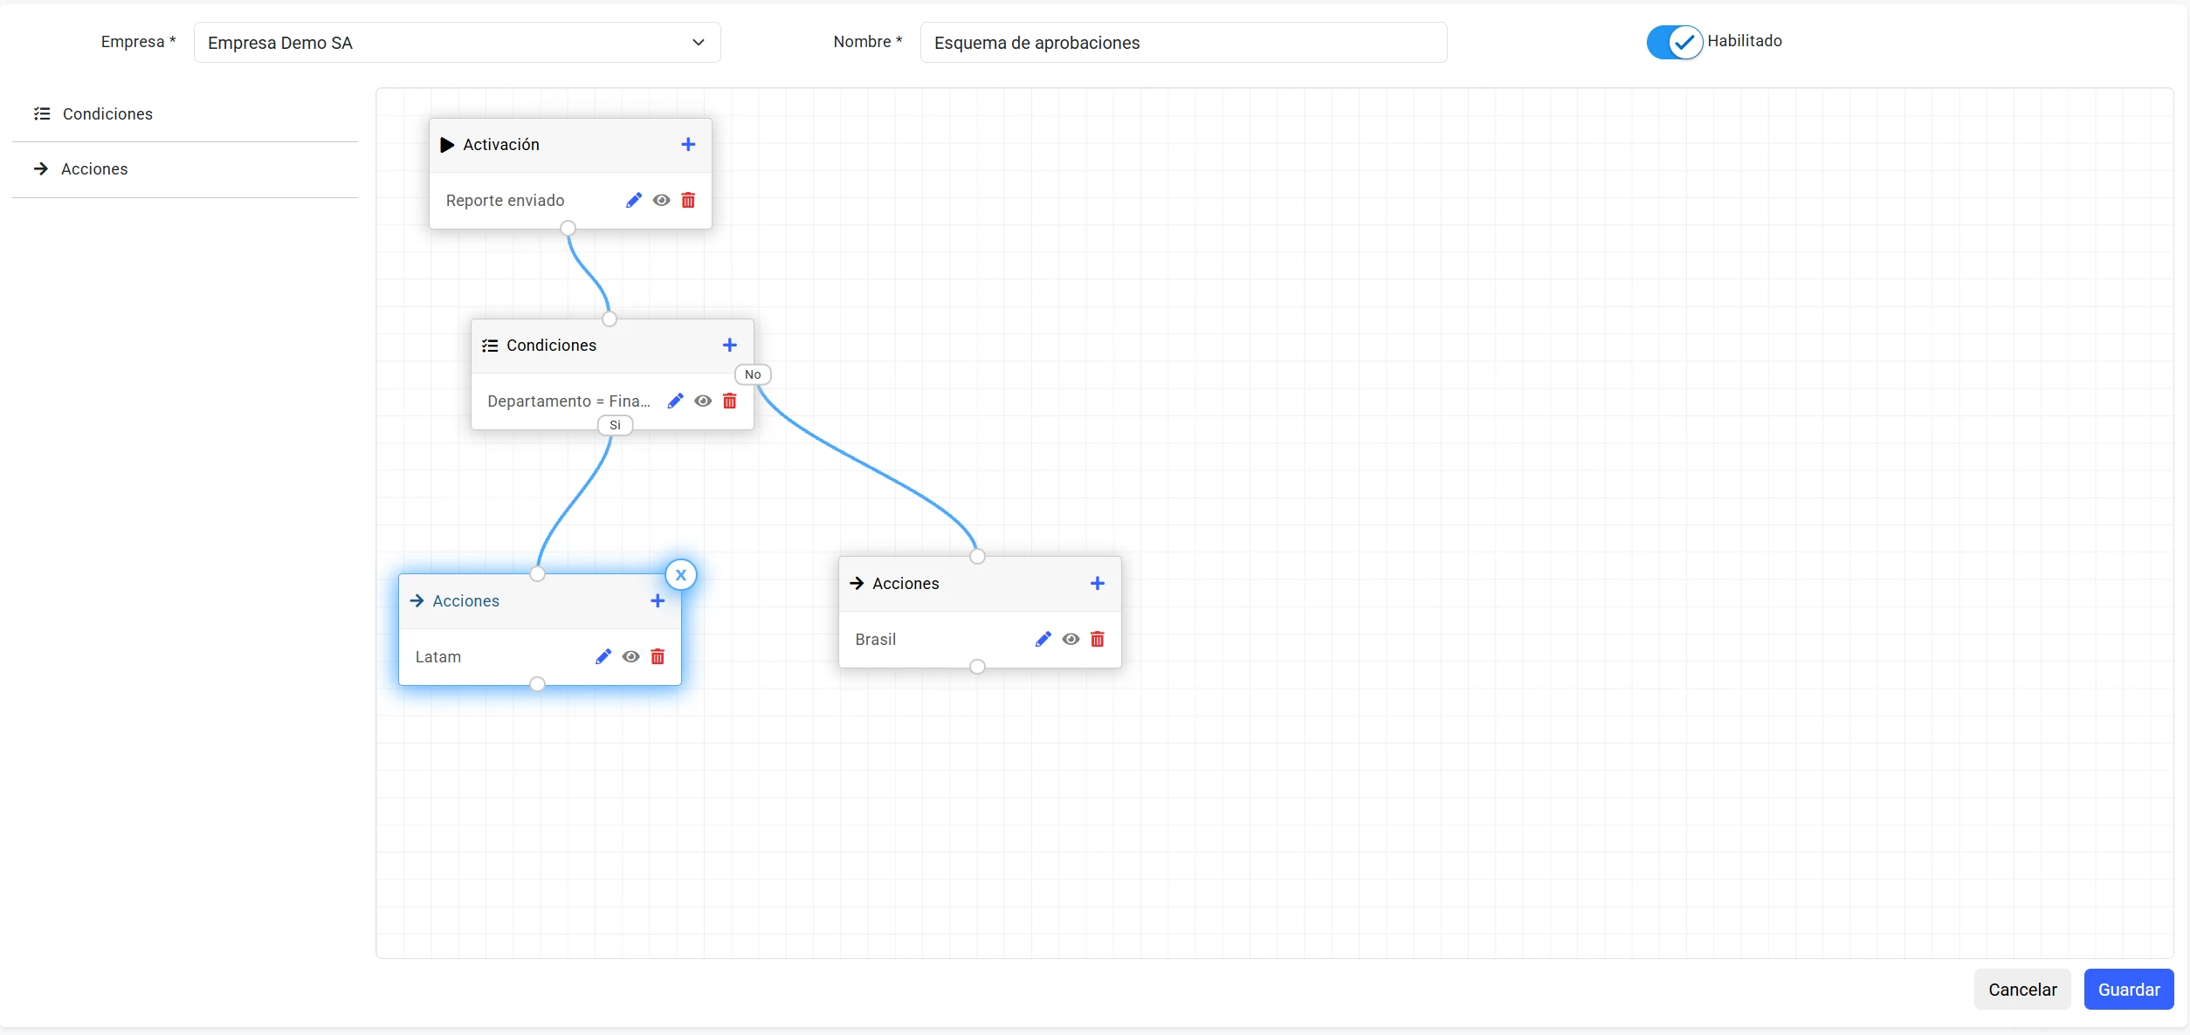Delete the Brasil action

1098,640
